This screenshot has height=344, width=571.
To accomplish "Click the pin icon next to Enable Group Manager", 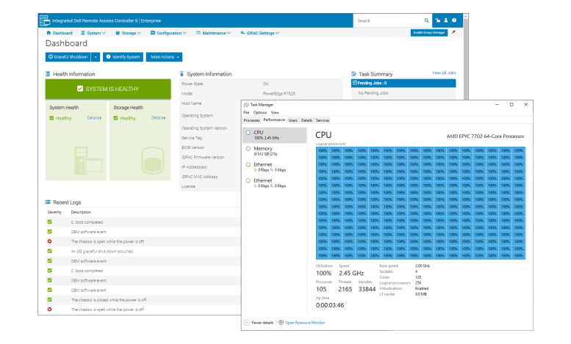I will coord(453,32).
